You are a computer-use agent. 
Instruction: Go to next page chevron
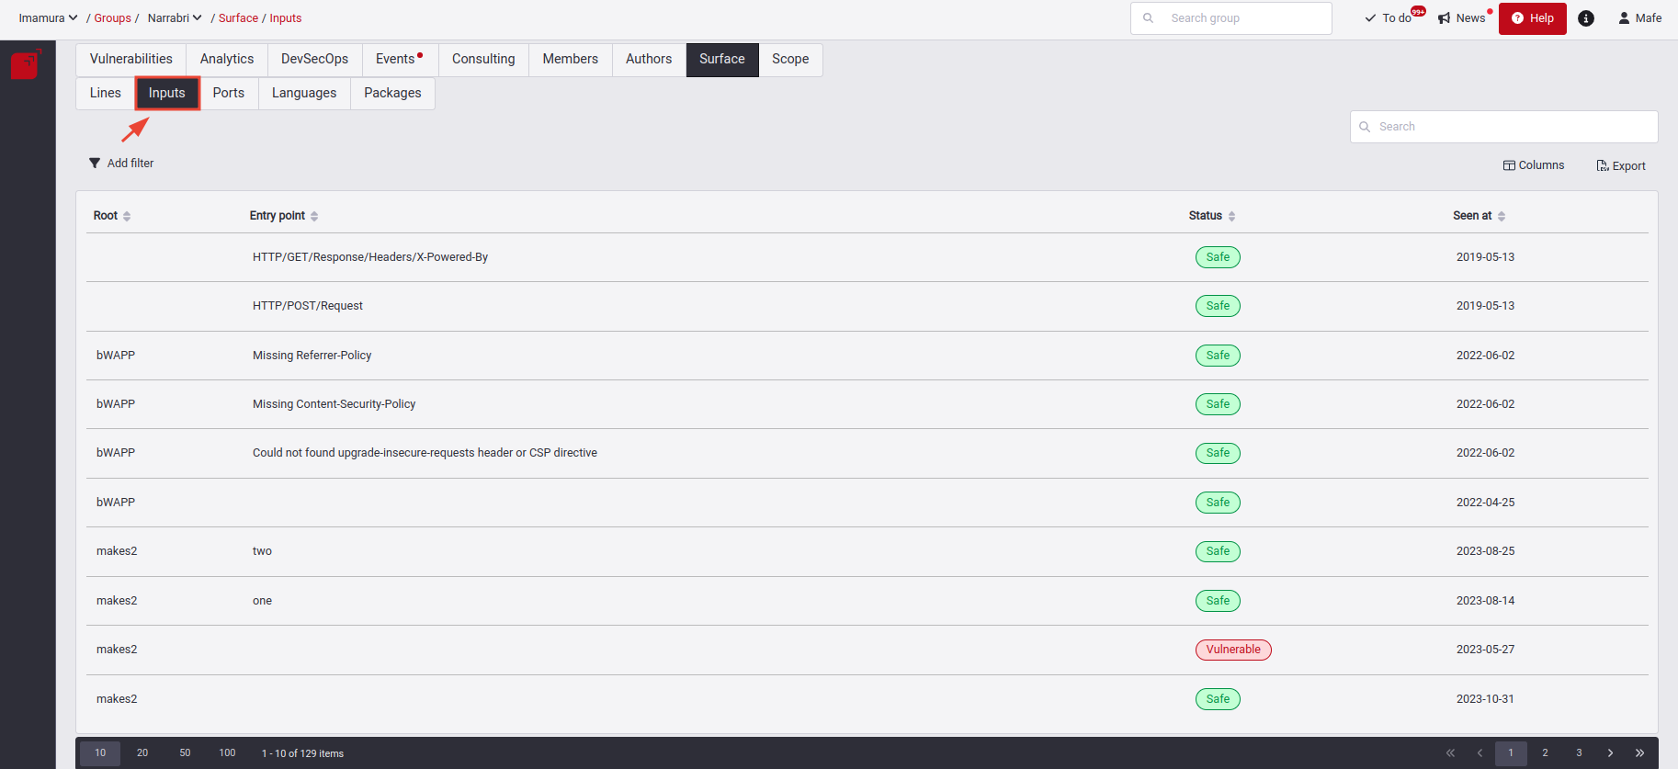point(1610,753)
